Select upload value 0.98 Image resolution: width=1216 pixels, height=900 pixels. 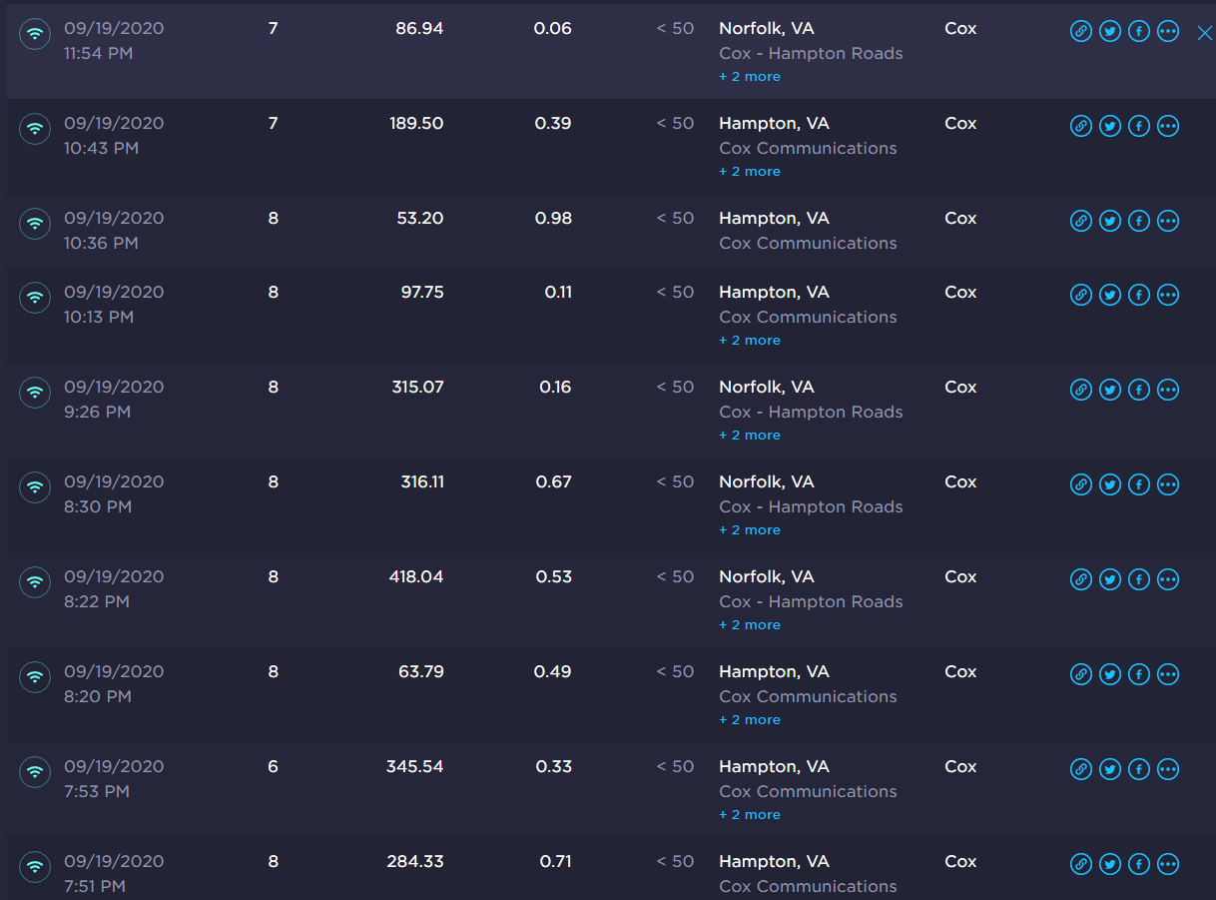click(554, 218)
